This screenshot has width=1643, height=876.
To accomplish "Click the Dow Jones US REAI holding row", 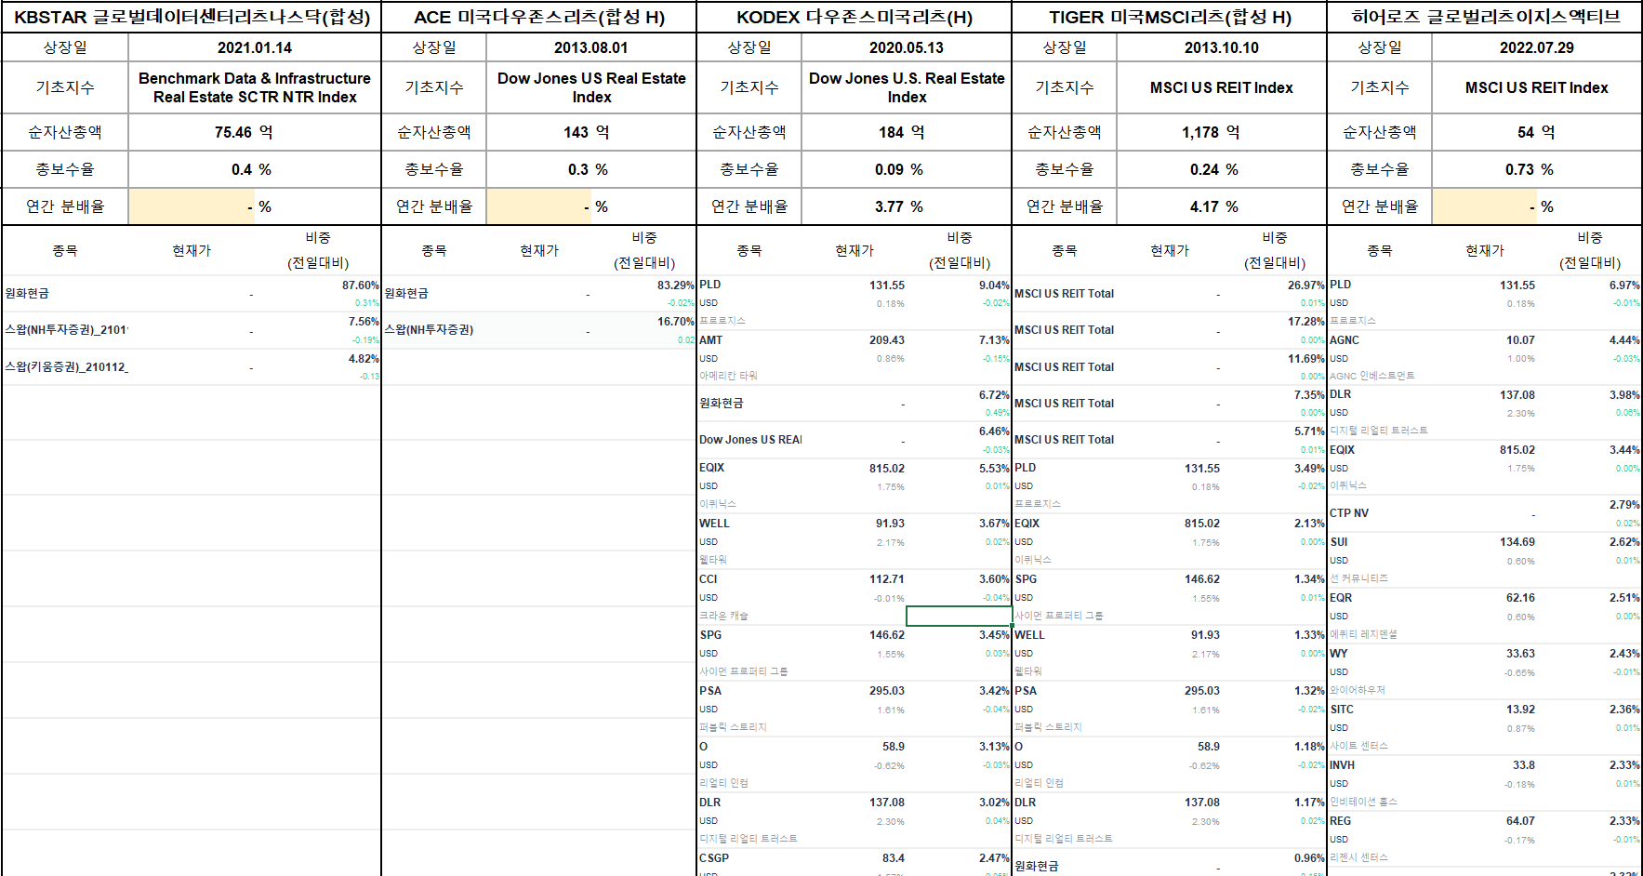I will 855,440.
